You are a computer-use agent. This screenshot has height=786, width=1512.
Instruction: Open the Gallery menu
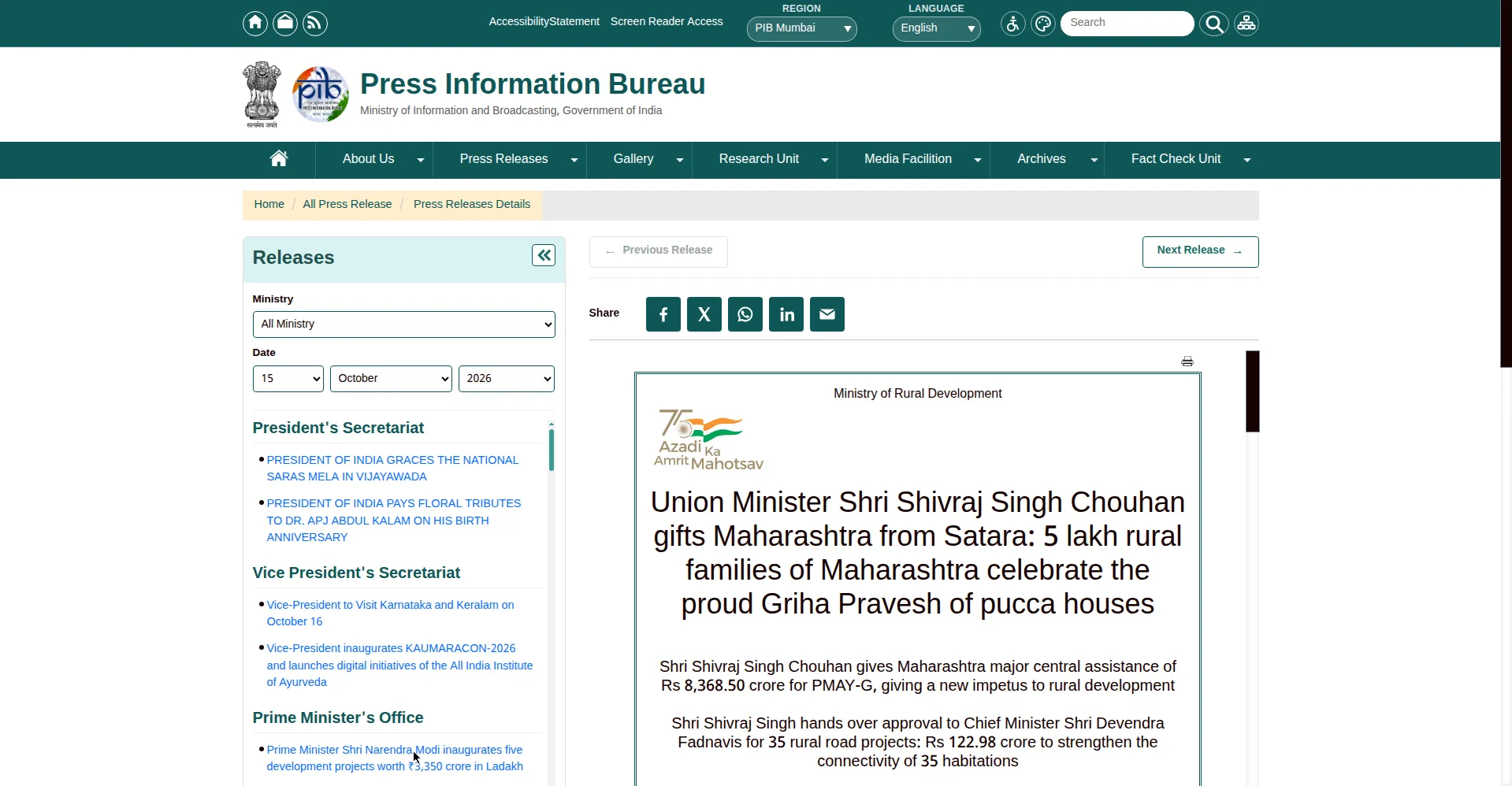639,160
